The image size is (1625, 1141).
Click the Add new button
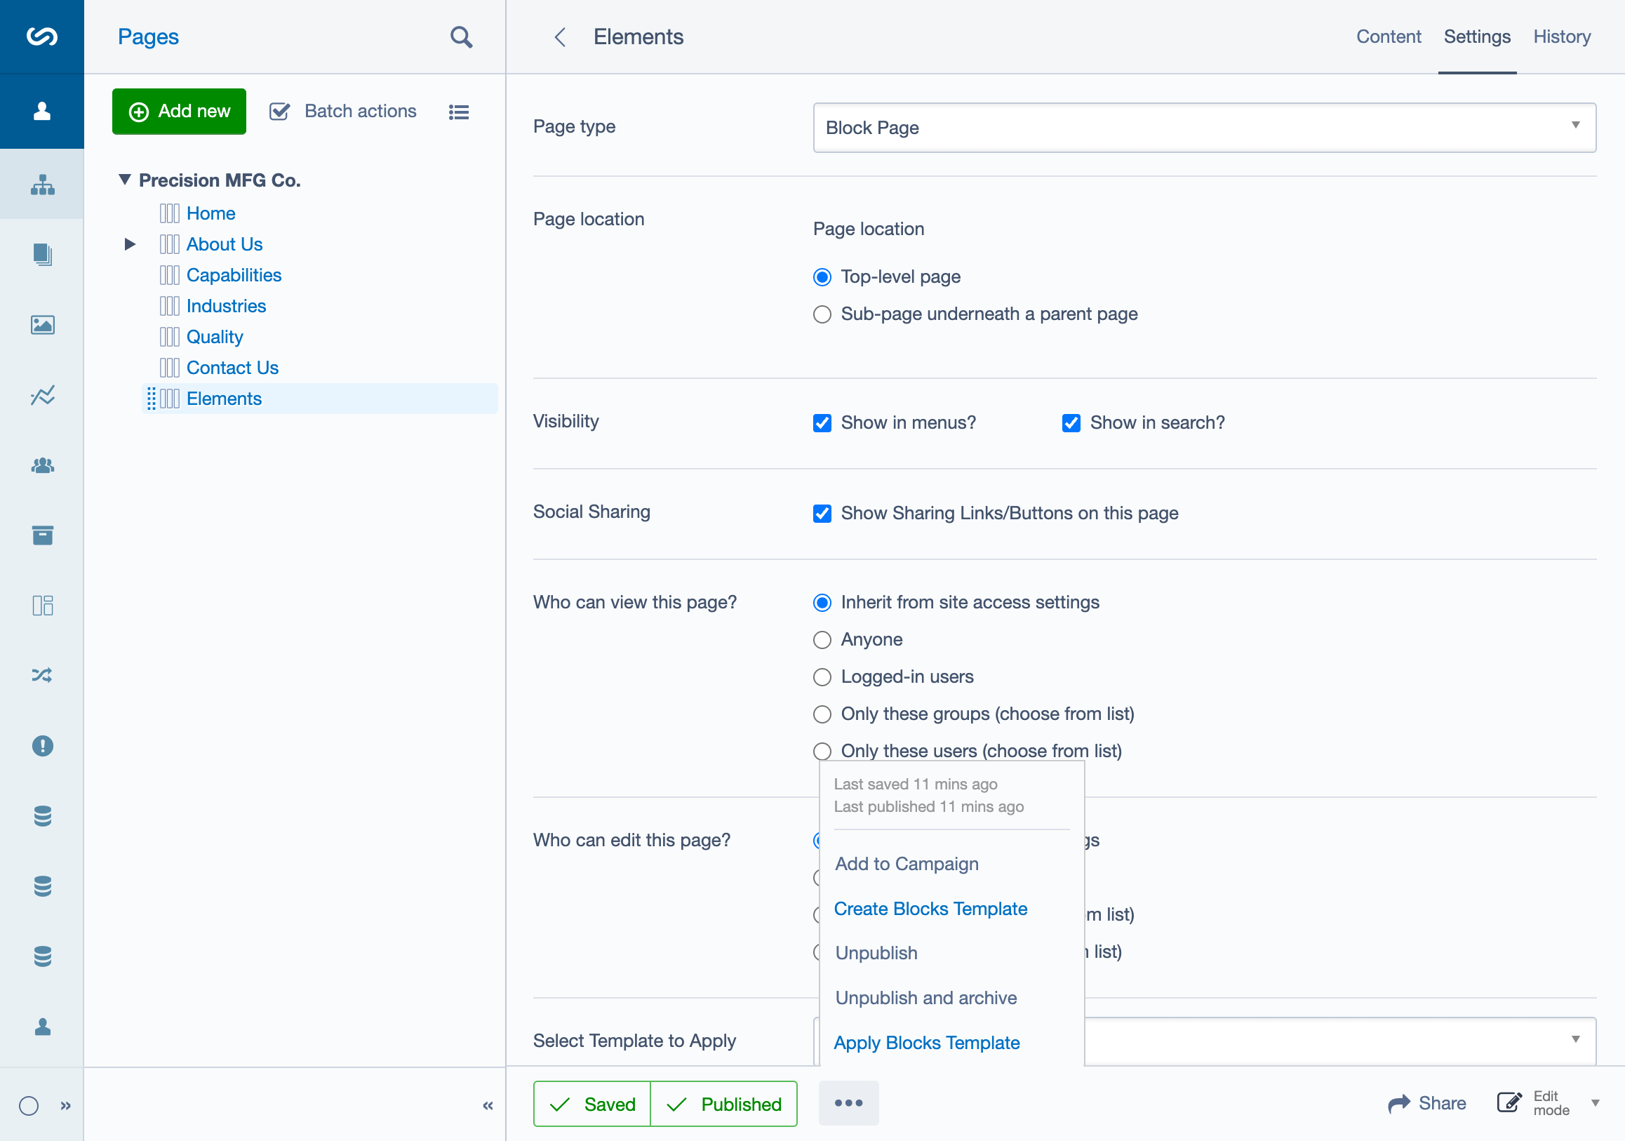click(179, 111)
